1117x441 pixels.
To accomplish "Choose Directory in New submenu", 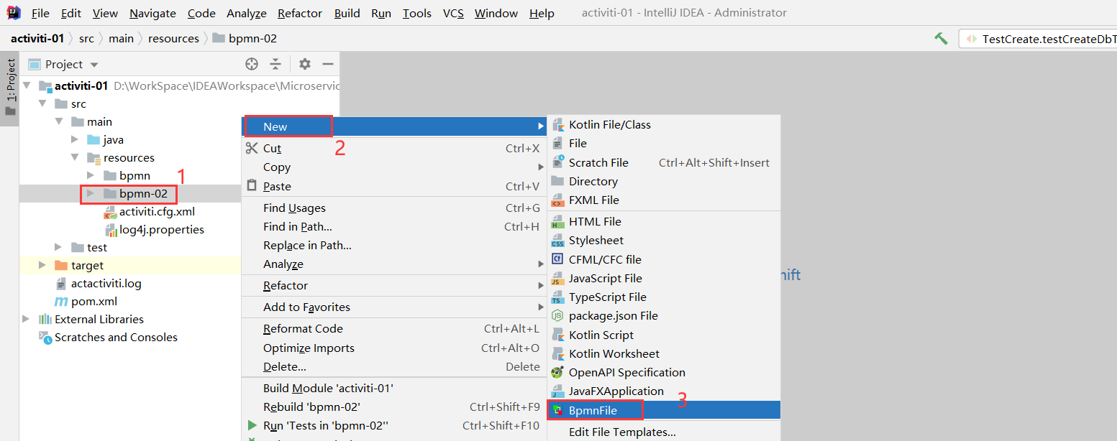I will pos(664,181).
